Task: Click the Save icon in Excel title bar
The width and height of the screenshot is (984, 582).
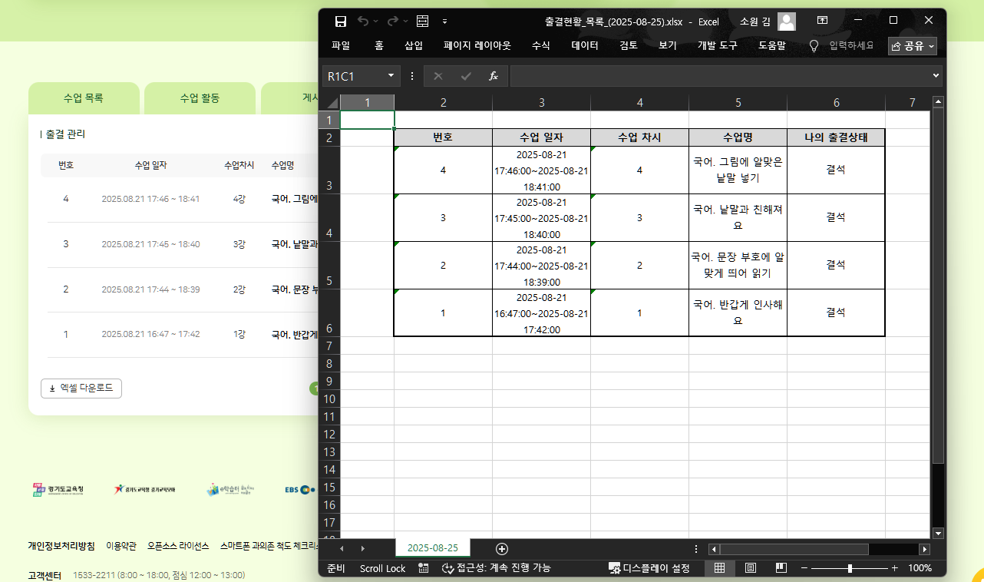Action: 341,21
